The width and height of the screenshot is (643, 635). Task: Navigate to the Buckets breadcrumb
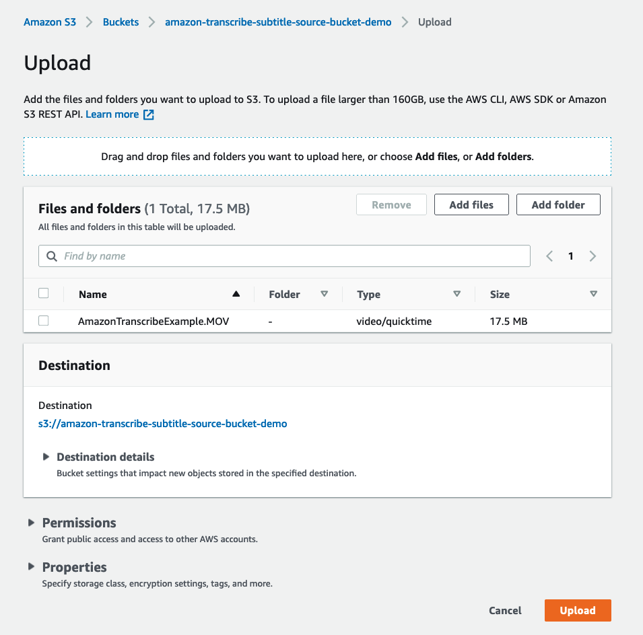coord(121,22)
